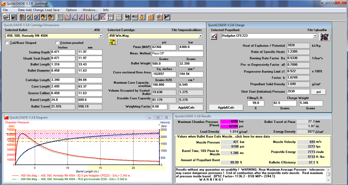Click Maximum Case Capacity 100.800 field
This screenshot has width=348, height=185.
tap(164, 85)
